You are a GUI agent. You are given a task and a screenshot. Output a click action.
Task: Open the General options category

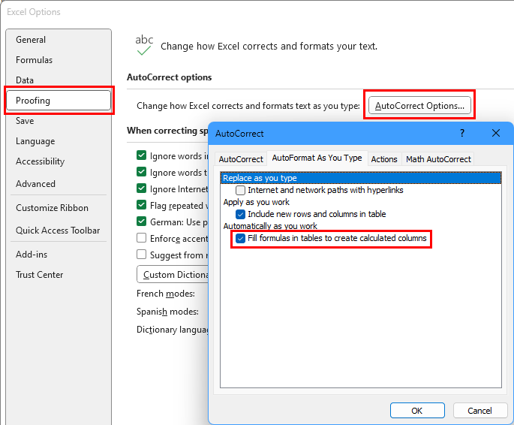[59, 40]
